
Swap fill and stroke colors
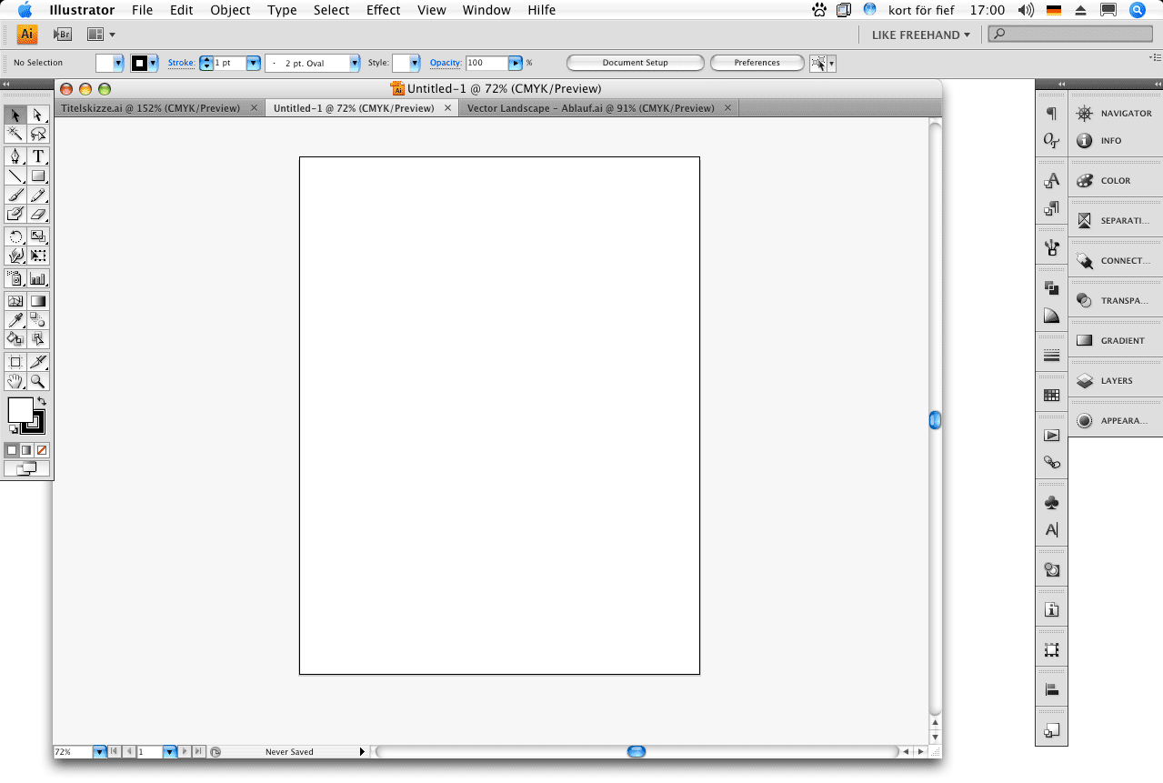click(x=41, y=401)
